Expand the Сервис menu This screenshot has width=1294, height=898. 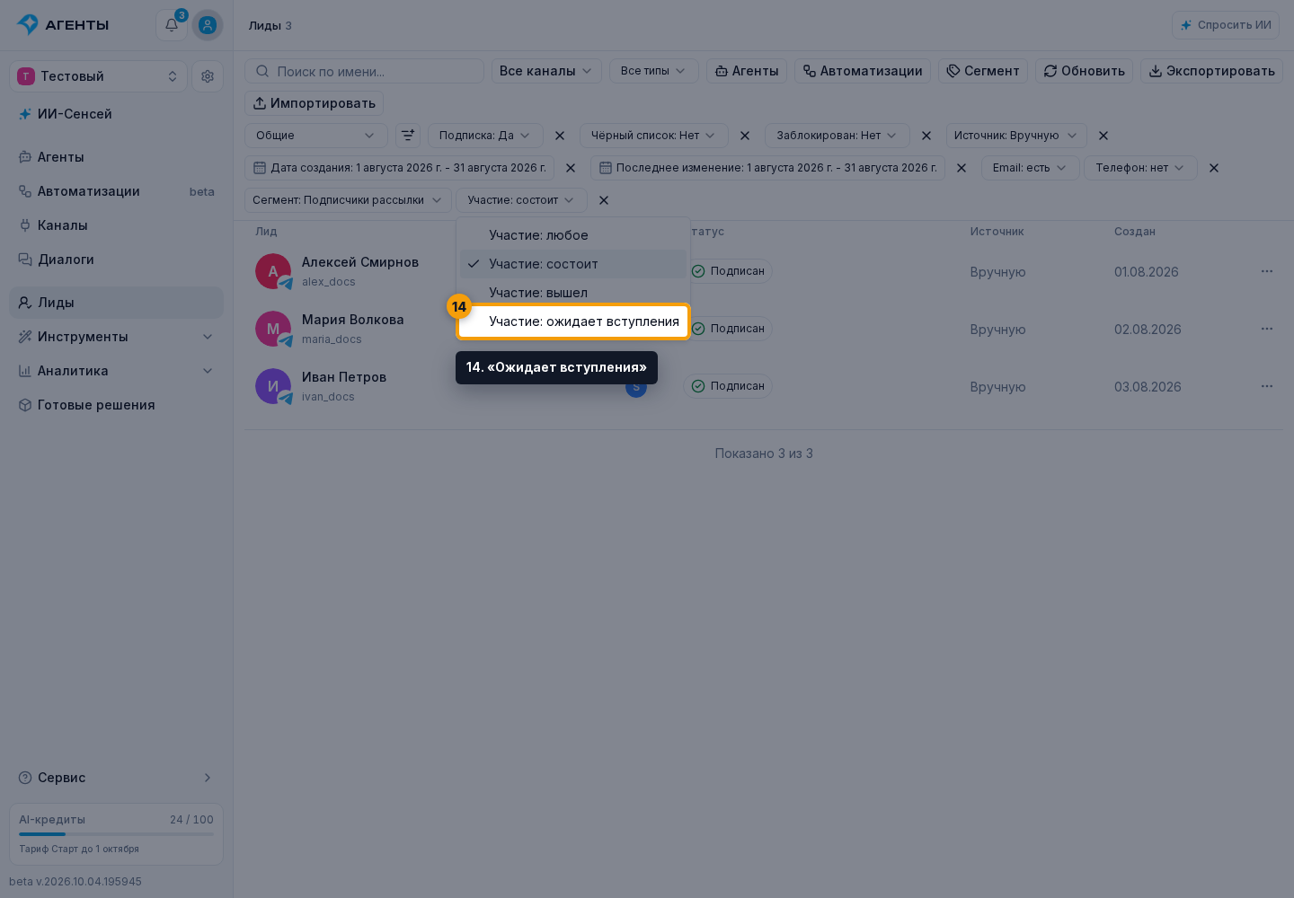116,778
